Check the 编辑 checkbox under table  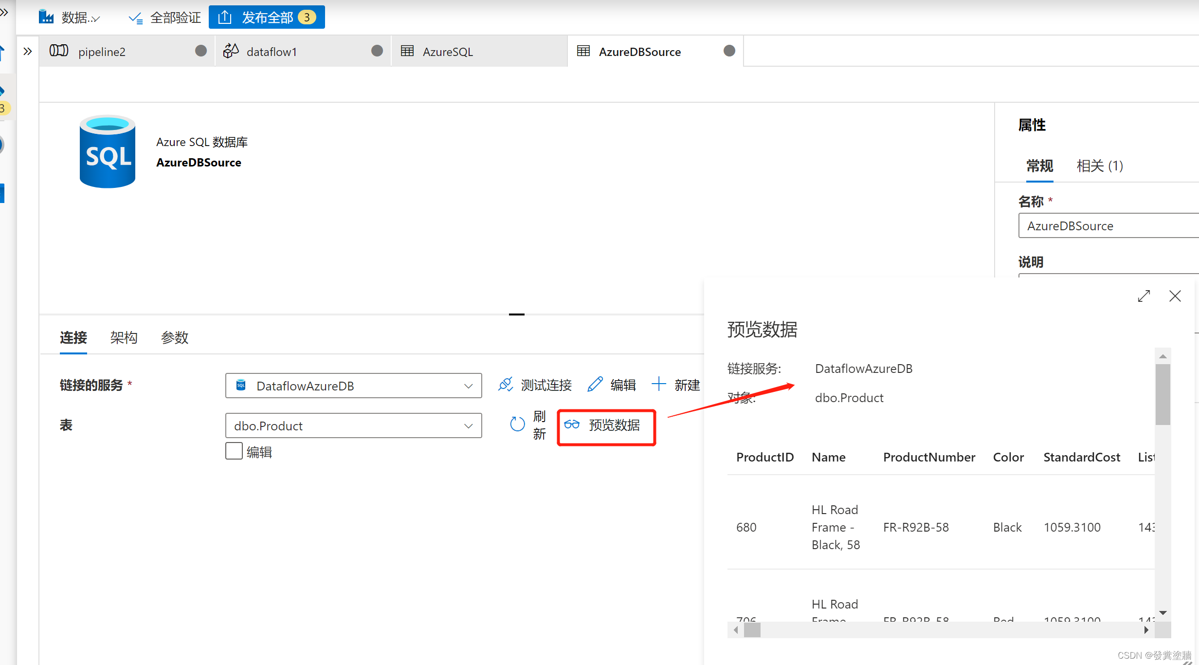click(234, 451)
